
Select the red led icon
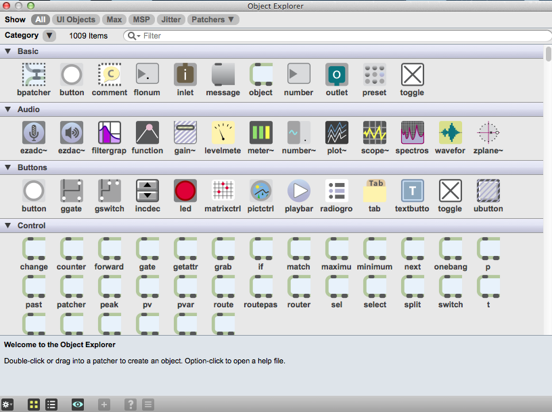185,190
